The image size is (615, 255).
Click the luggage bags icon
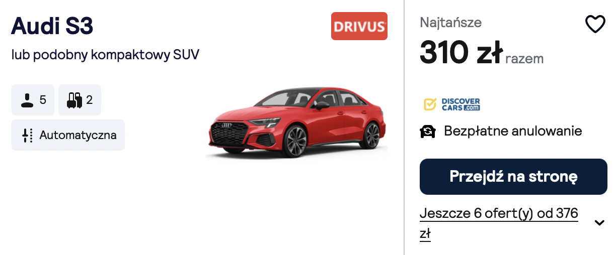coord(74,100)
